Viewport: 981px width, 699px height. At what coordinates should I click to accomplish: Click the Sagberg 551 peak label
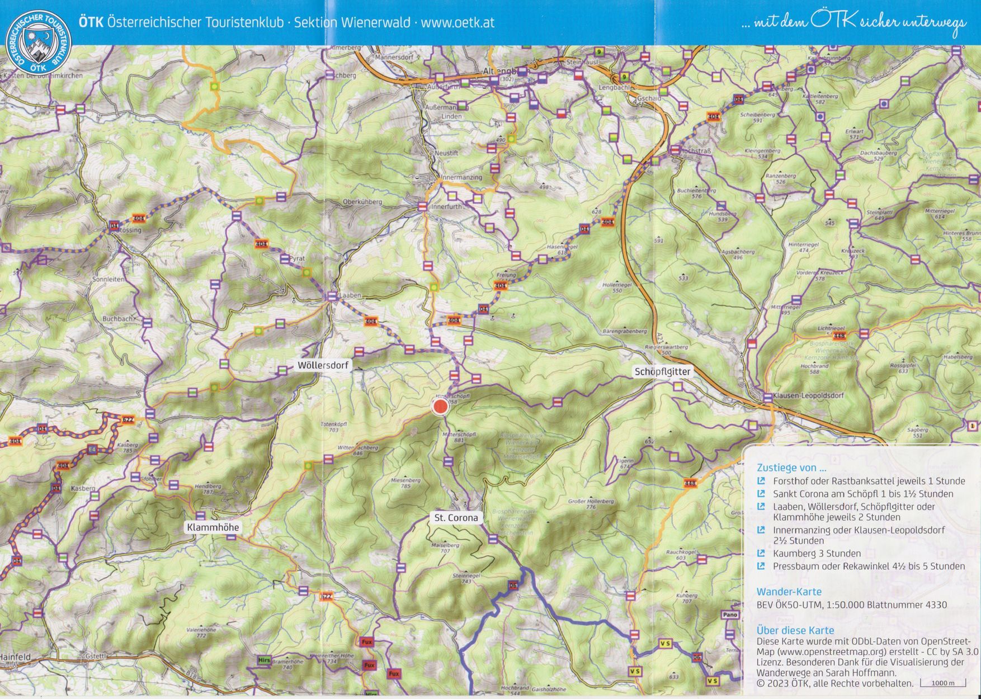point(917,432)
